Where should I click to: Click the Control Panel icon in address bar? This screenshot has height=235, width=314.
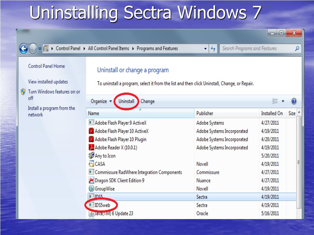46,48
